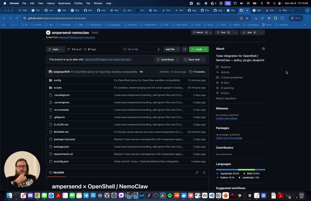Open the tsconfig.json file
The image size is (311, 201).
61,161
